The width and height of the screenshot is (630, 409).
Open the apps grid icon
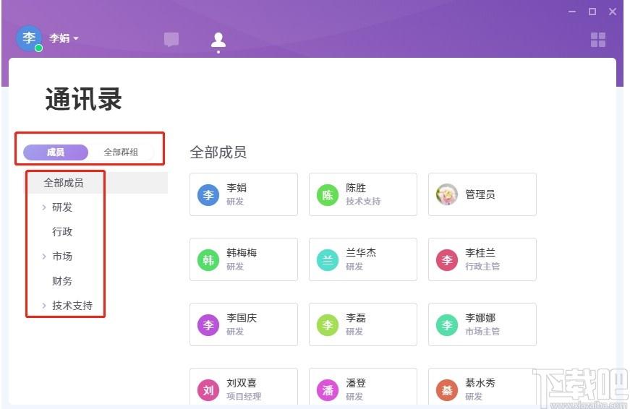click(x=598, y=40)
